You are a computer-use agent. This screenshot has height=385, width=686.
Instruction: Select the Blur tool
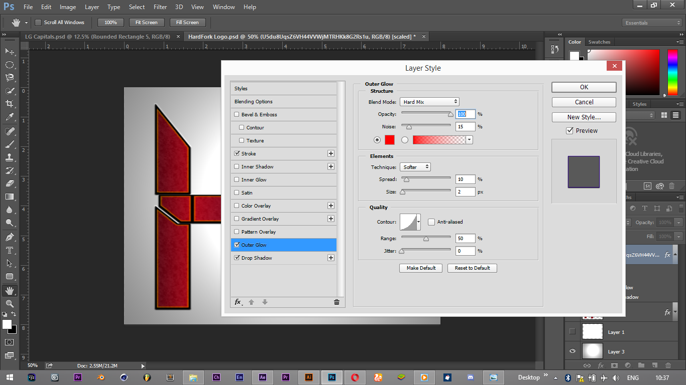[10, 210]
